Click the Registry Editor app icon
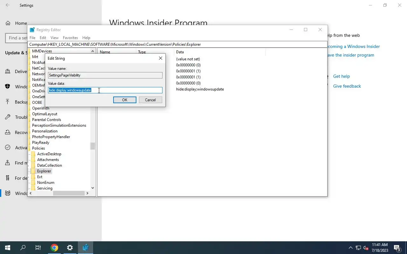The width and height of the screenshot is (407, 254). [32, 30]
